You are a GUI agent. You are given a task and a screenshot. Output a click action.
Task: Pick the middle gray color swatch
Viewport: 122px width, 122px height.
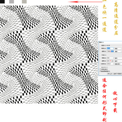tap(12, 2)
